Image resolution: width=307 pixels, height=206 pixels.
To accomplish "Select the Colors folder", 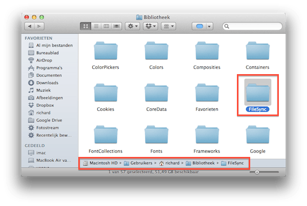I will pyautogui.click(x=156, y=56).
